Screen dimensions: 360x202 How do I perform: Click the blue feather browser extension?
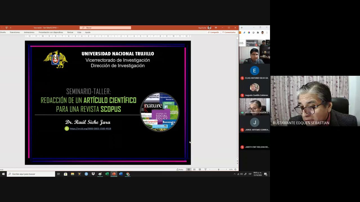point(244,33)
